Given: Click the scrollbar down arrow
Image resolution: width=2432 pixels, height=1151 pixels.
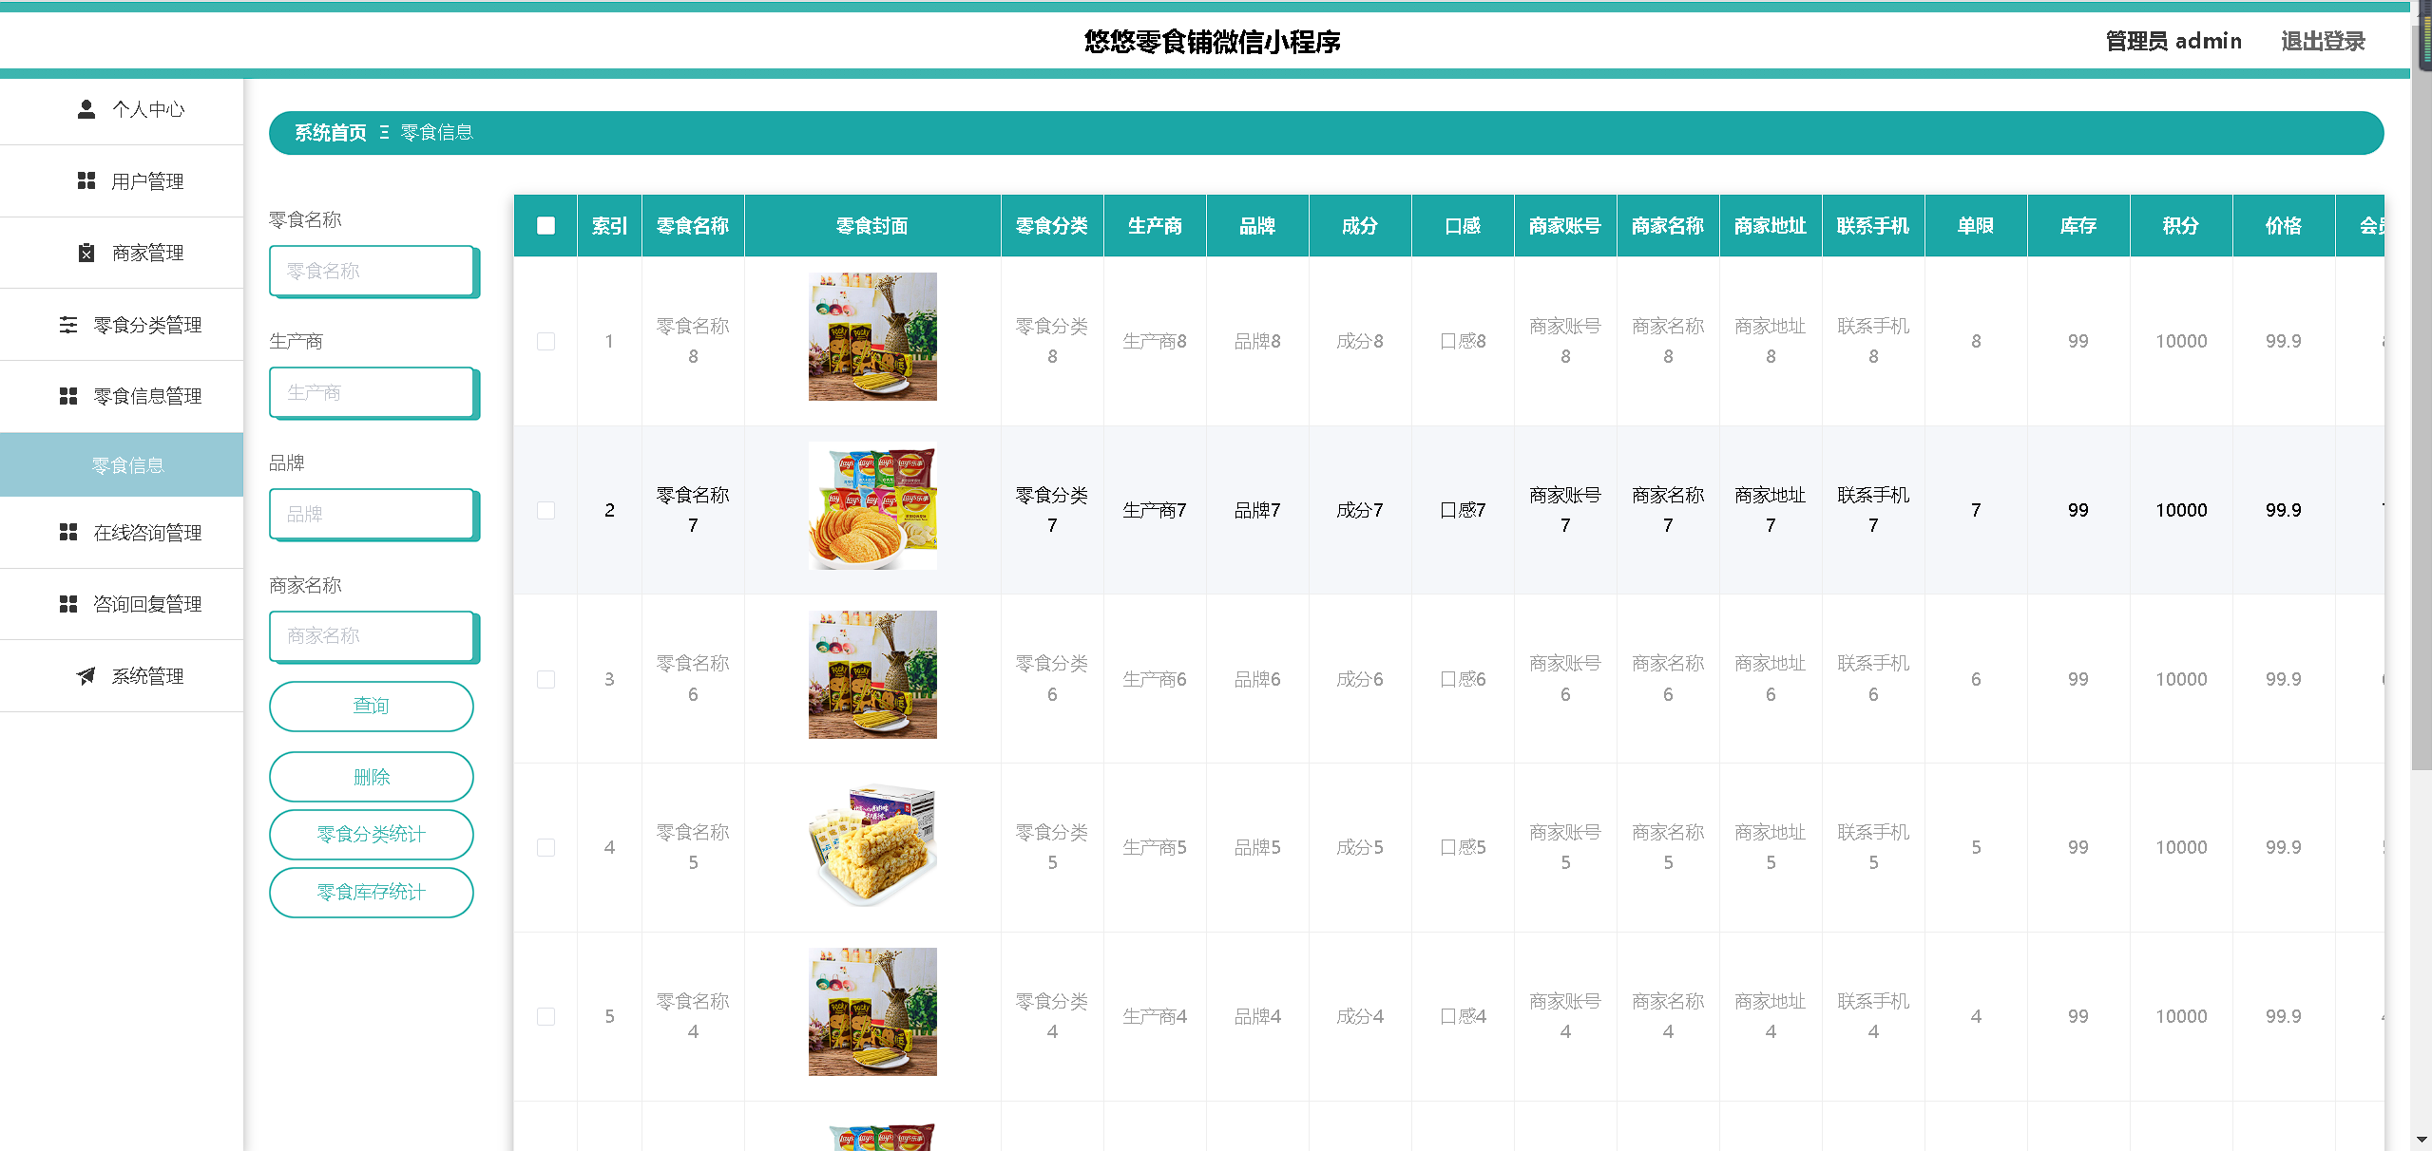Looking at the screenshot, I should point(2422,1139).
